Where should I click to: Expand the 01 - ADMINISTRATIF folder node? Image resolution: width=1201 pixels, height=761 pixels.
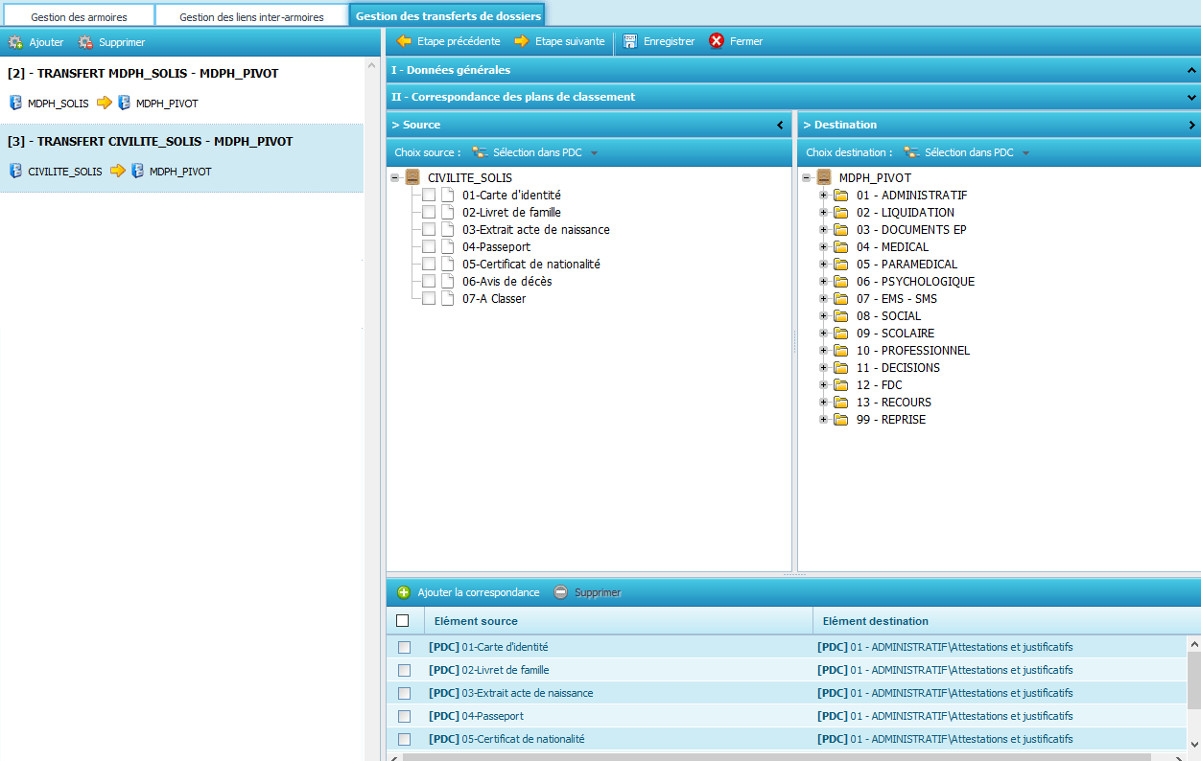click(x=823, y=196)
